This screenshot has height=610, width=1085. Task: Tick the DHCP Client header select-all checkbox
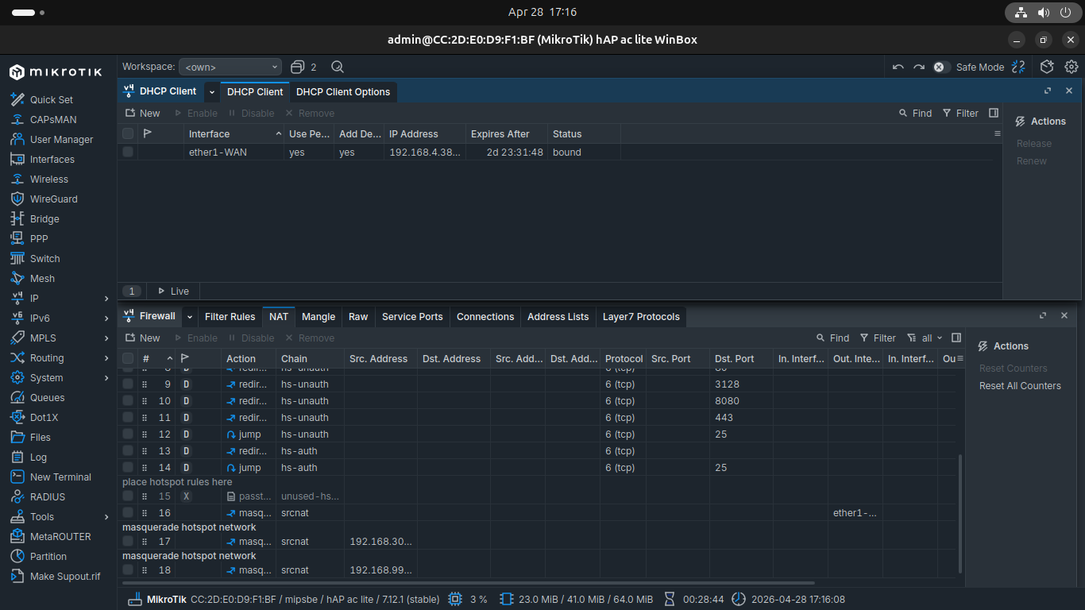[x=128, y=133]
